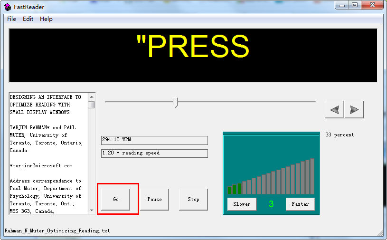Click the 294.12 WPM field
387x240 pixels.
coord(154,140)
